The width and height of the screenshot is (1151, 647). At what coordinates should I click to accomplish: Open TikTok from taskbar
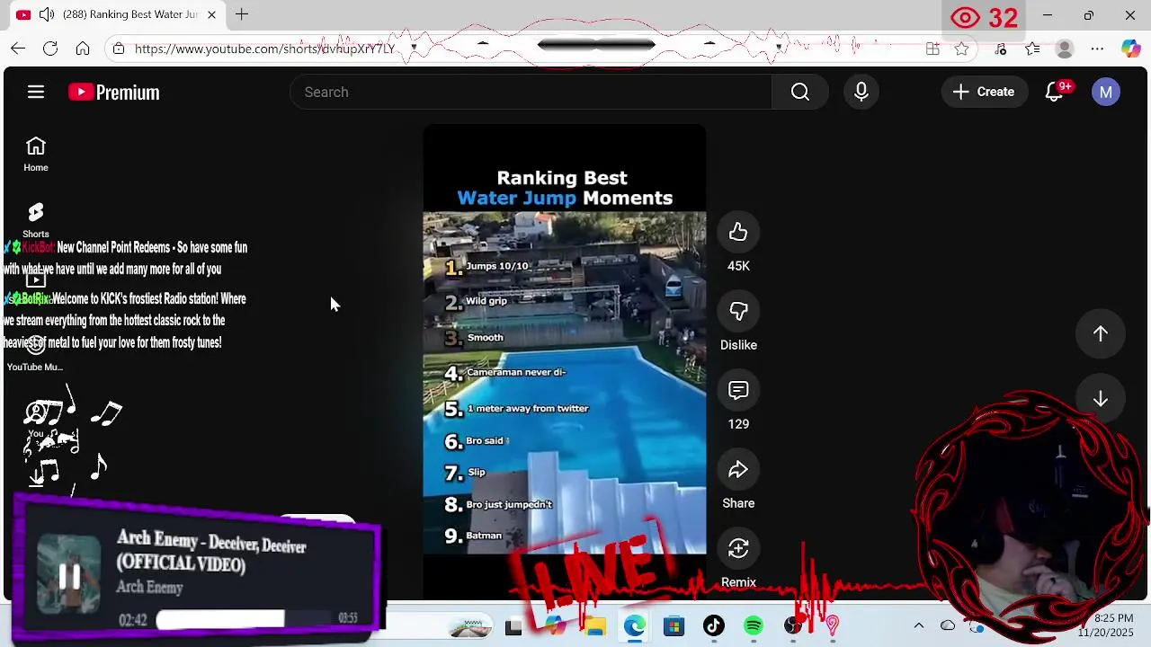point(714,626)
